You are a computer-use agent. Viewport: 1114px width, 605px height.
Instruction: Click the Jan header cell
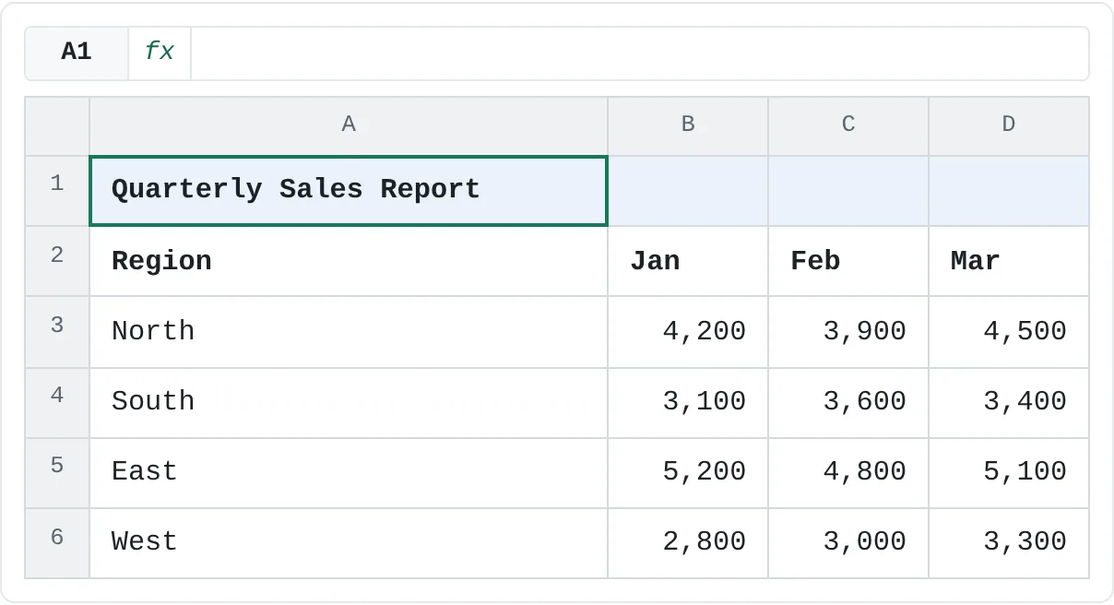pos(688,261)
